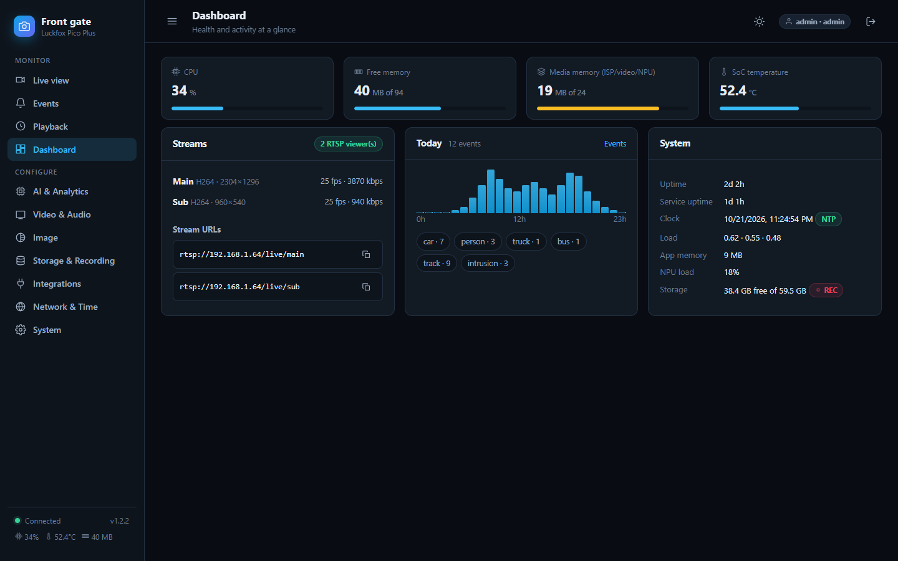Toggle the sidebar with the hamburger menu icon
This screenshot has width=898, height=561.
pyautogui.click(x=172, y=21)
